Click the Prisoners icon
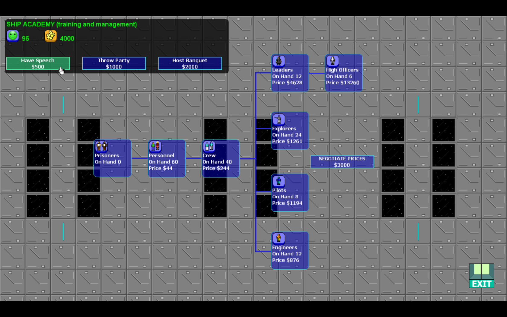Image resolution: width=507 pixels, height=317 pixels. [x=101, y=146]
